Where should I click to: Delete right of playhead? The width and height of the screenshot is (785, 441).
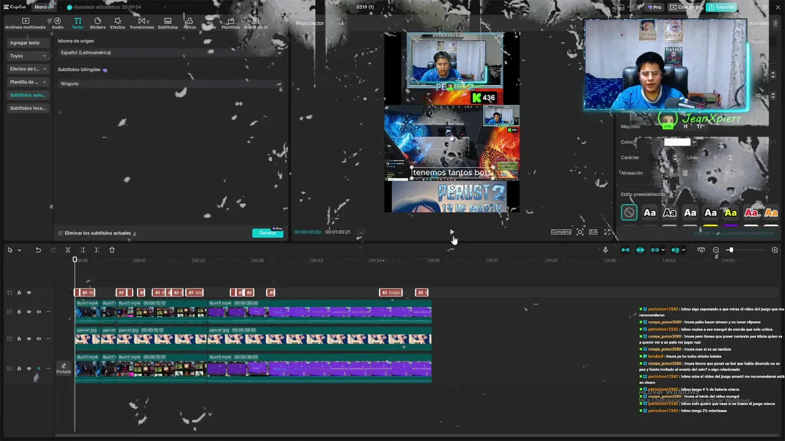(x=97, y=250)
